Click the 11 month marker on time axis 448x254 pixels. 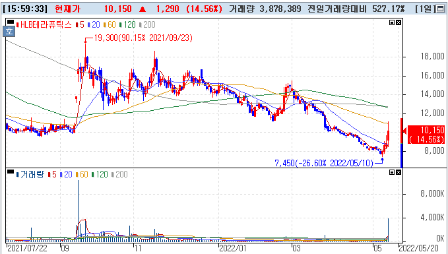139,248
